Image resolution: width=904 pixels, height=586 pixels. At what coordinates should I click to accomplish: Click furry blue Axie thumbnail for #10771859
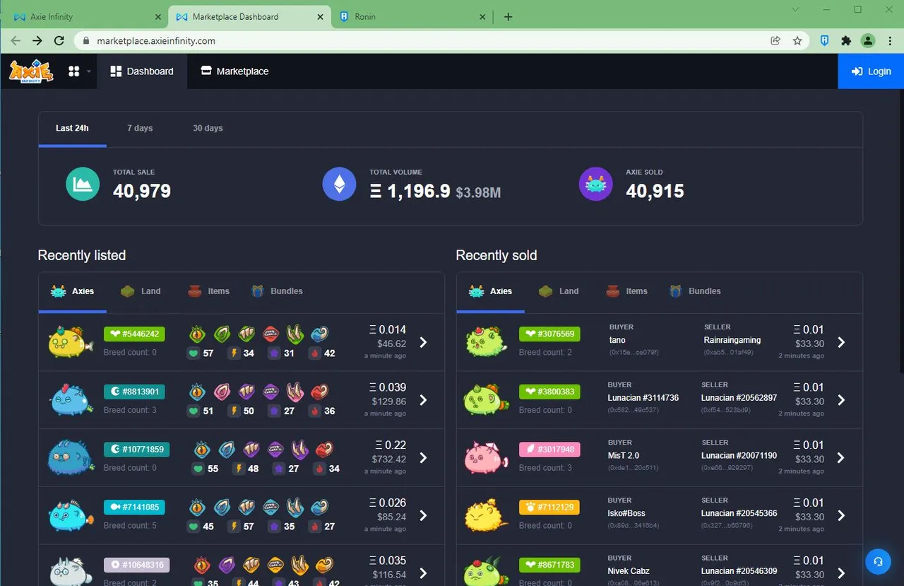pyautogui.click(x=71, y=457)
